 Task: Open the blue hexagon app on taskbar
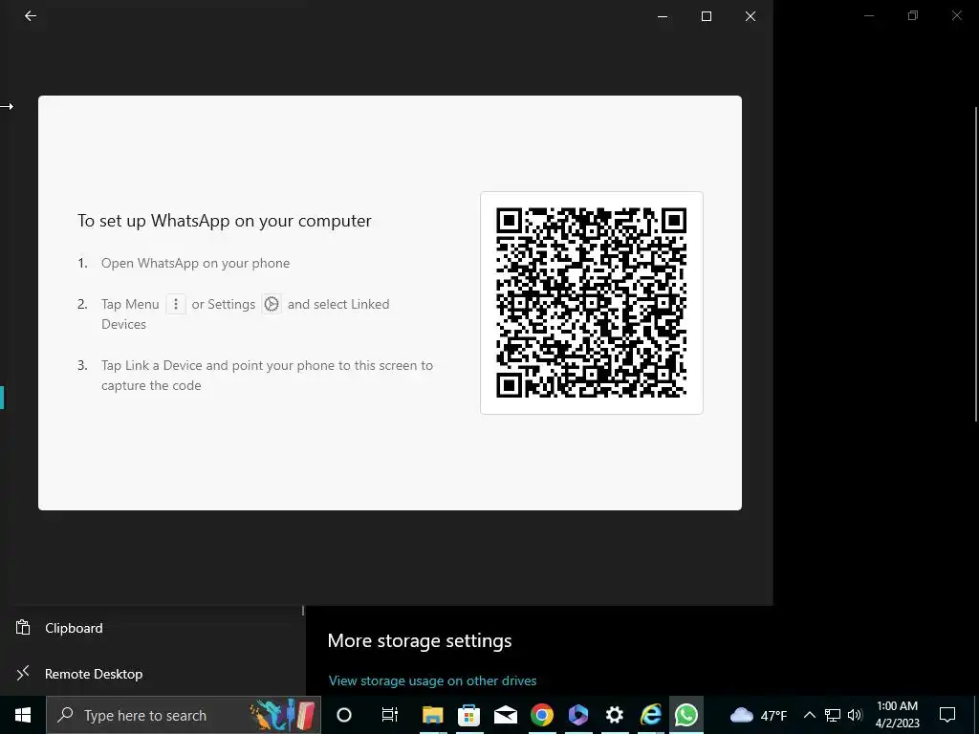(x=578, y=715)
